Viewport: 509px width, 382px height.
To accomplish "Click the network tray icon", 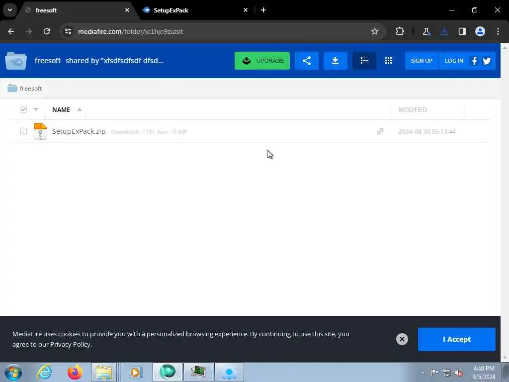I will click(447, 373).
